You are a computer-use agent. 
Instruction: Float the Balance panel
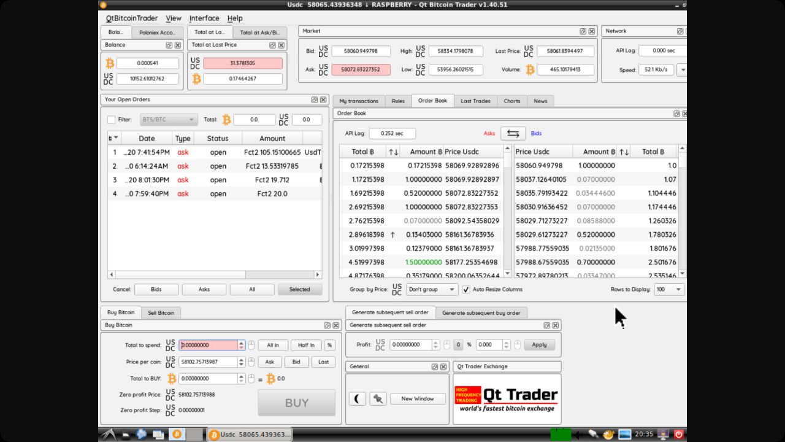click(x=169, y=45)
